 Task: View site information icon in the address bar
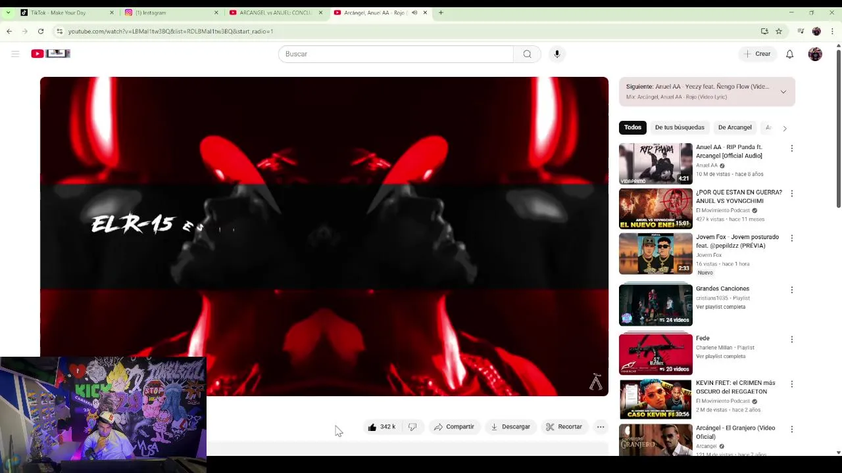coord(59,31)
